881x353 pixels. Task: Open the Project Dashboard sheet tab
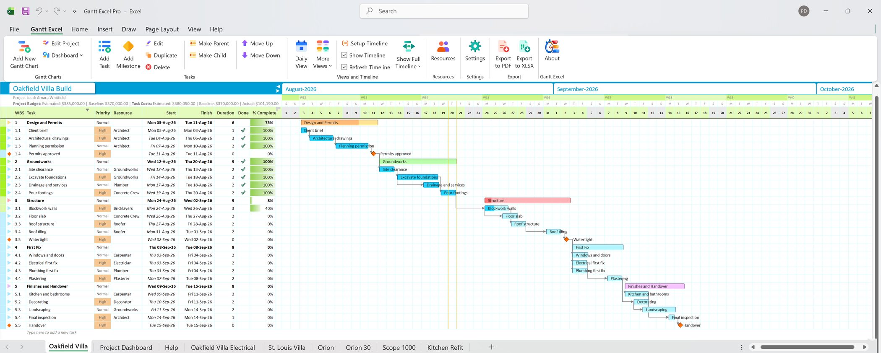click(x=126, y=348)
